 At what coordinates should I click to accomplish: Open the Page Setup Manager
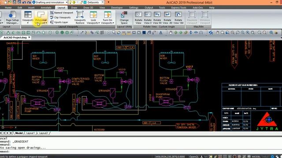pyautogui.click(x=12, y=18)
